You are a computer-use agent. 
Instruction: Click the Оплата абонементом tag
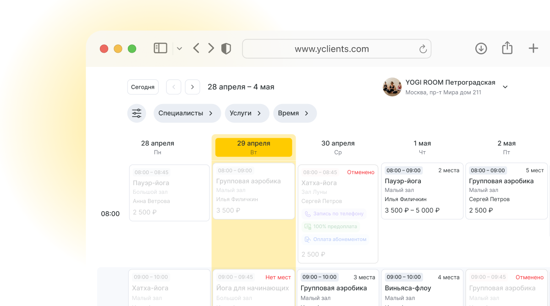335,239
